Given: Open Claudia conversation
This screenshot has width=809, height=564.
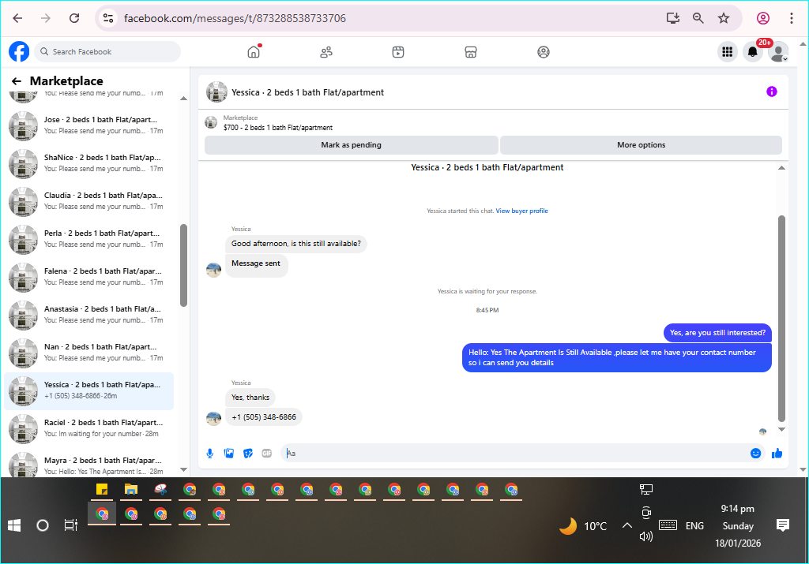Looking at the screenshot, I should coord(88,201).
